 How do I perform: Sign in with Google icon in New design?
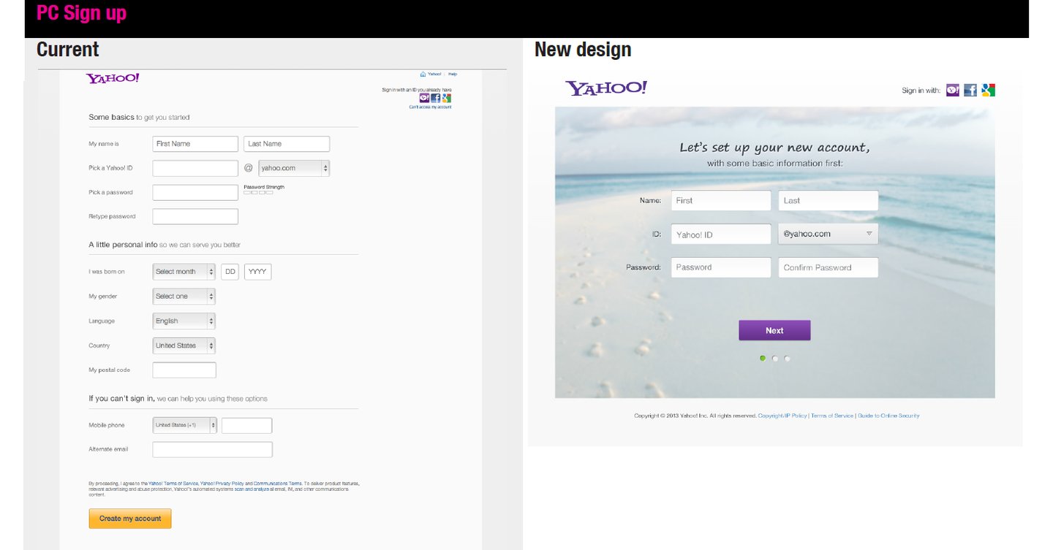pos(989,90)
